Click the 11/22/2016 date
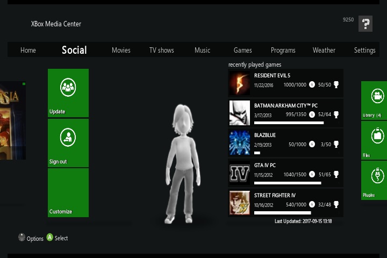 click(x=263, y=85)
